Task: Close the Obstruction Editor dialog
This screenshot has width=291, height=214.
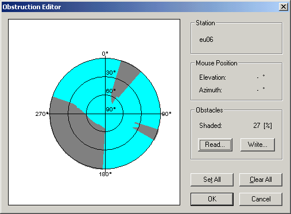Action: point(284,7)
